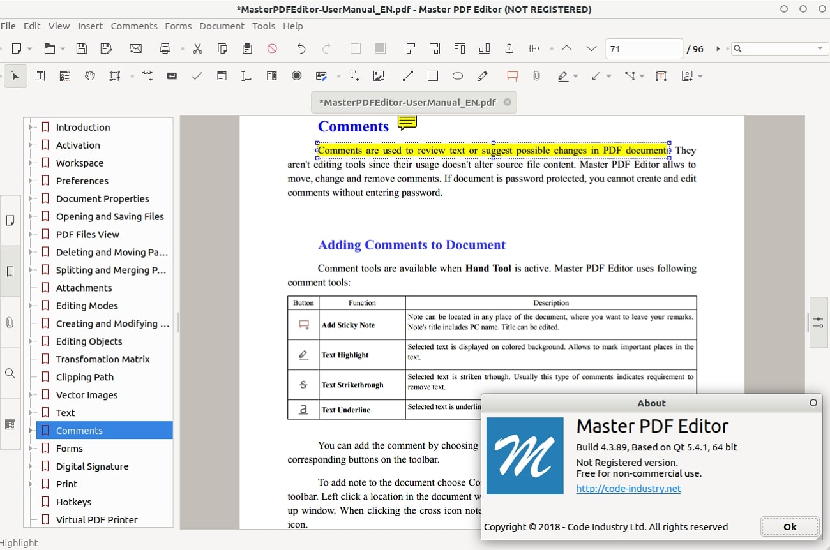Select the Edit Text tool
The height and width of the screenshot is (550, 830).
(40, 76)
